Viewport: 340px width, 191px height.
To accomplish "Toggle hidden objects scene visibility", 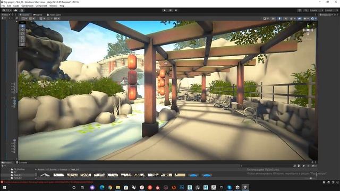I will point(300,19).
